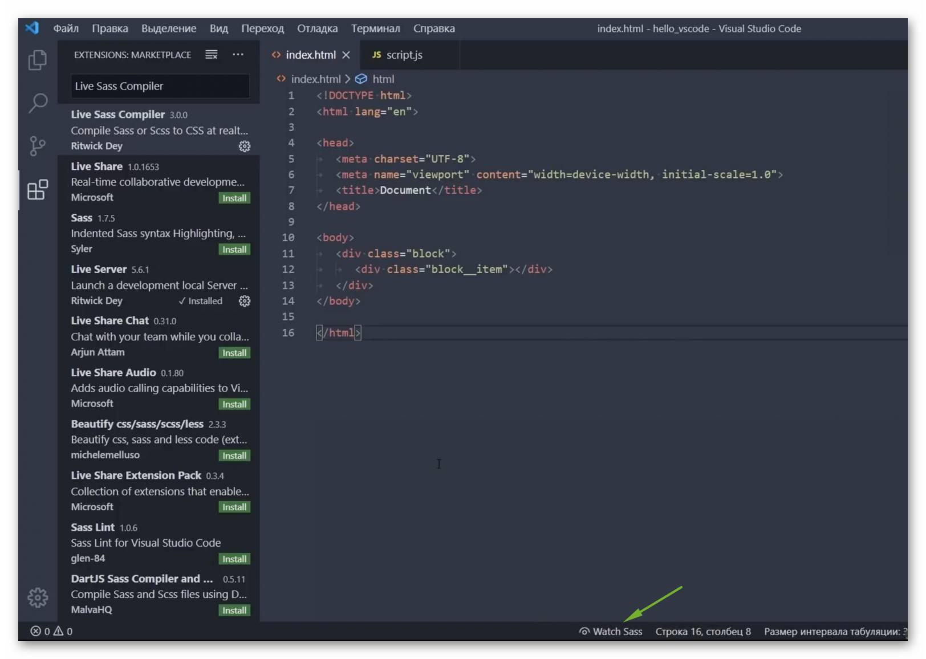Open the Sass Lint extension entry
The height and width of the screenshot is (659, 926).
pyautogui.click(x=159, y=542)
